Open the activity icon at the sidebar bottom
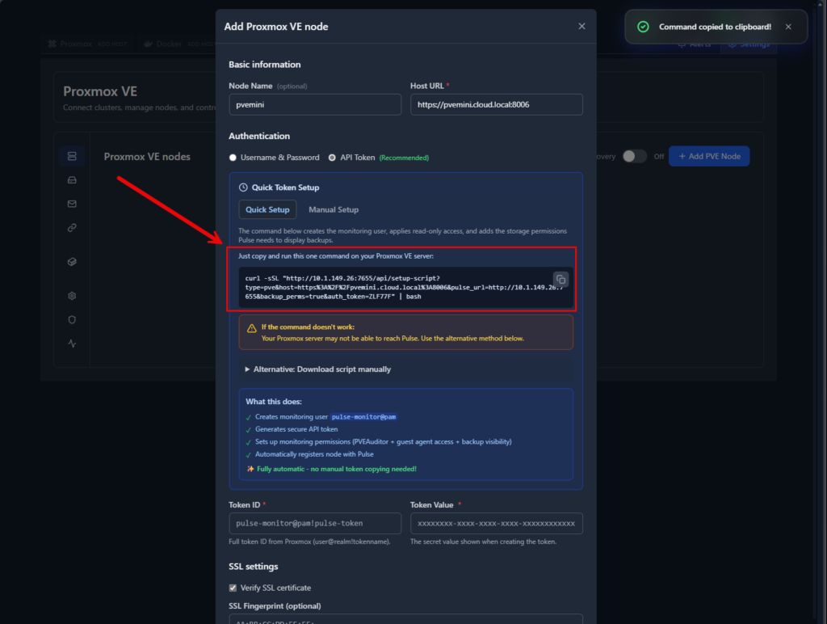This screenshot has height=624, width=827. pyautogui.click(x=71, y=344)
